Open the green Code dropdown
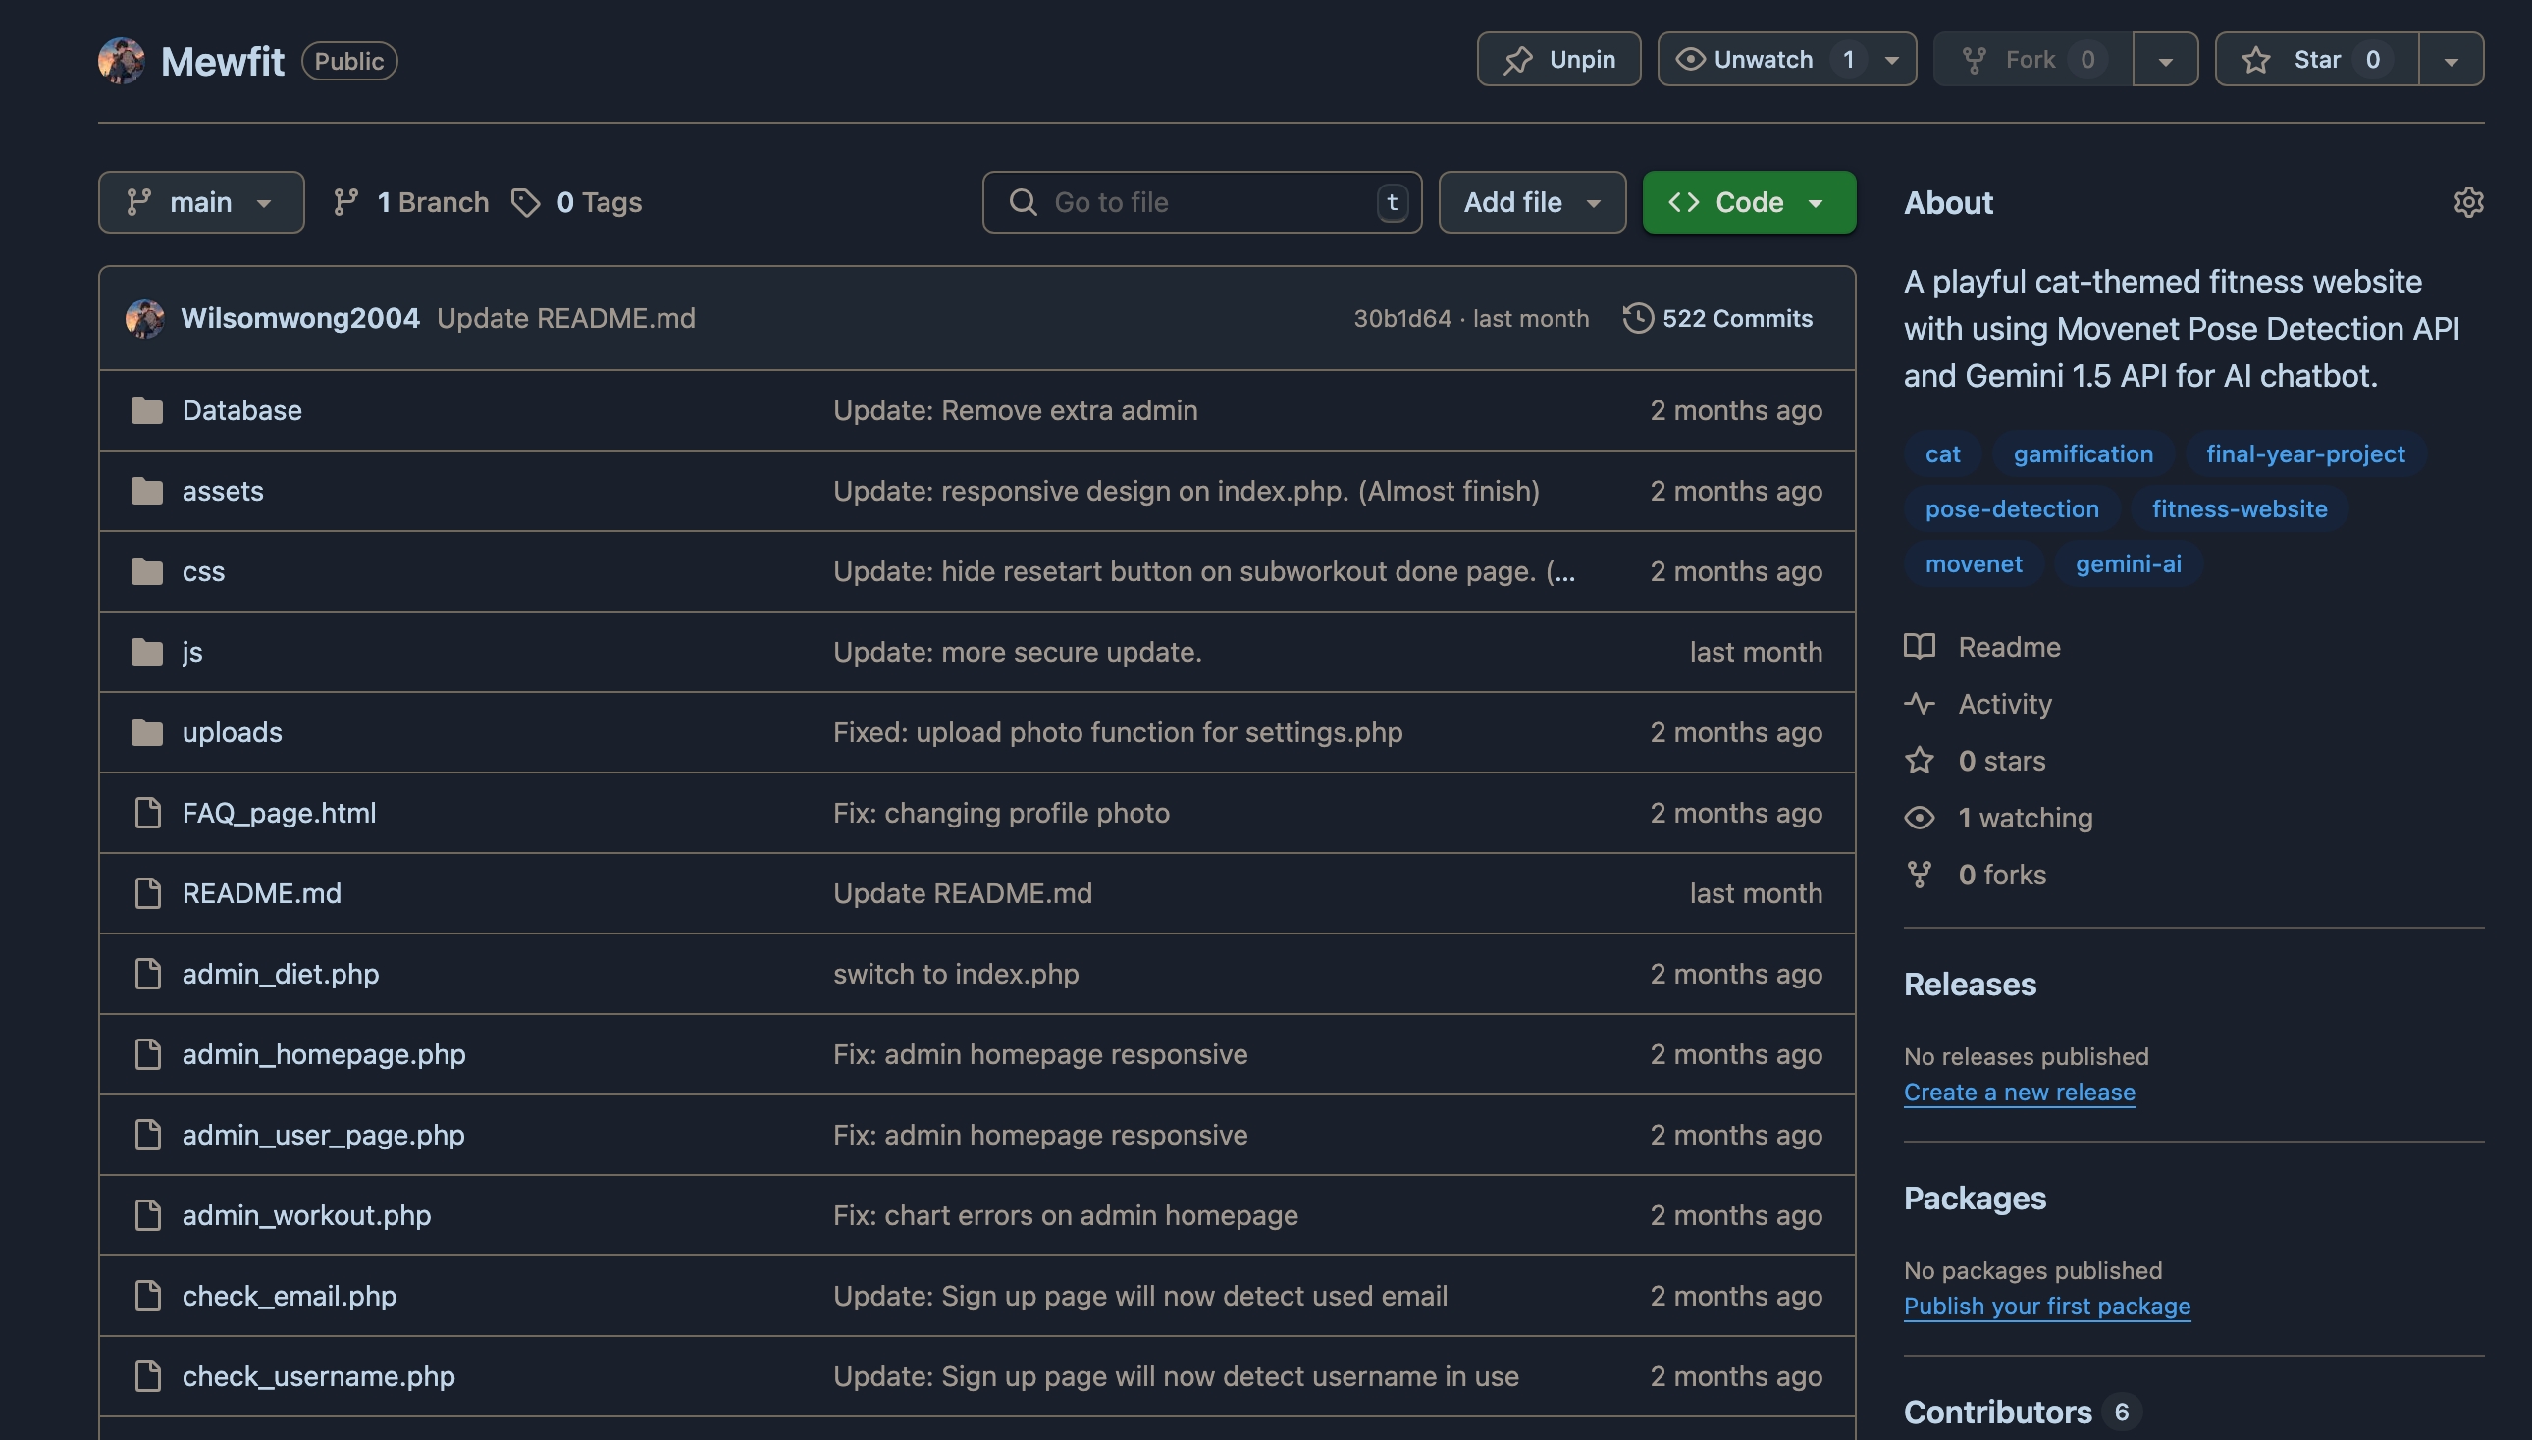2532x1440 pixels. point(1749,202)
